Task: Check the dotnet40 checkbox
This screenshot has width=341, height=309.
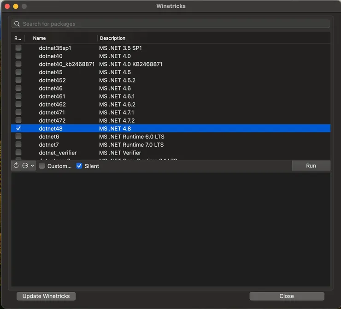Action: [18, 56]
